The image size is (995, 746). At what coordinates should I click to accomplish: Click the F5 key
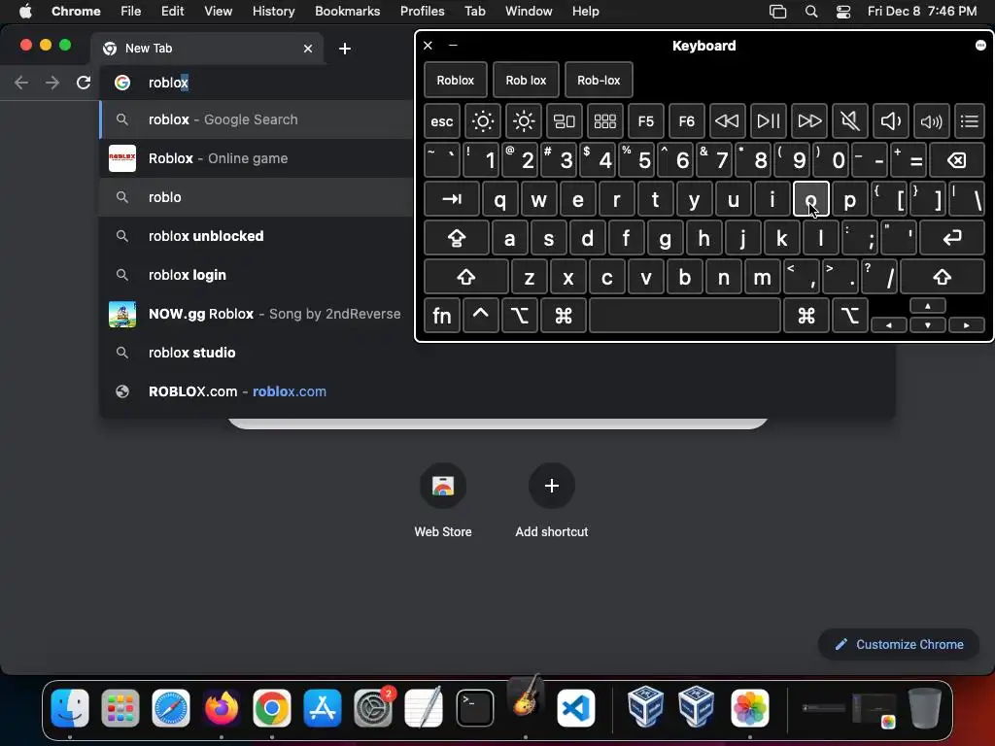(646, 121)
